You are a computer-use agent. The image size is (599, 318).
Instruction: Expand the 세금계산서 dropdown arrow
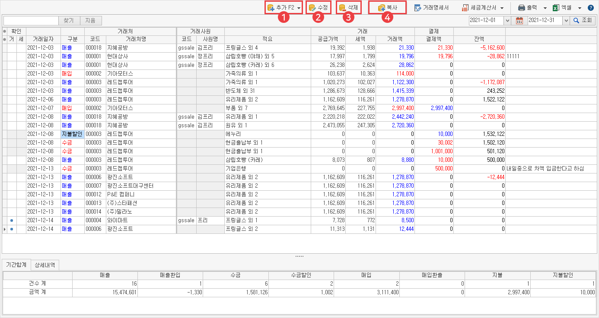coord(502,8)
